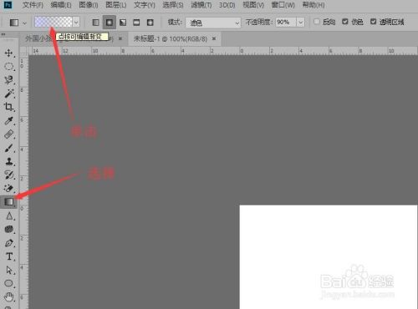This screenshot has height=309, width=418.
Task: Open the 模式 blend mode dropdown
Action: pyautogui.click(x=213, y=23)
